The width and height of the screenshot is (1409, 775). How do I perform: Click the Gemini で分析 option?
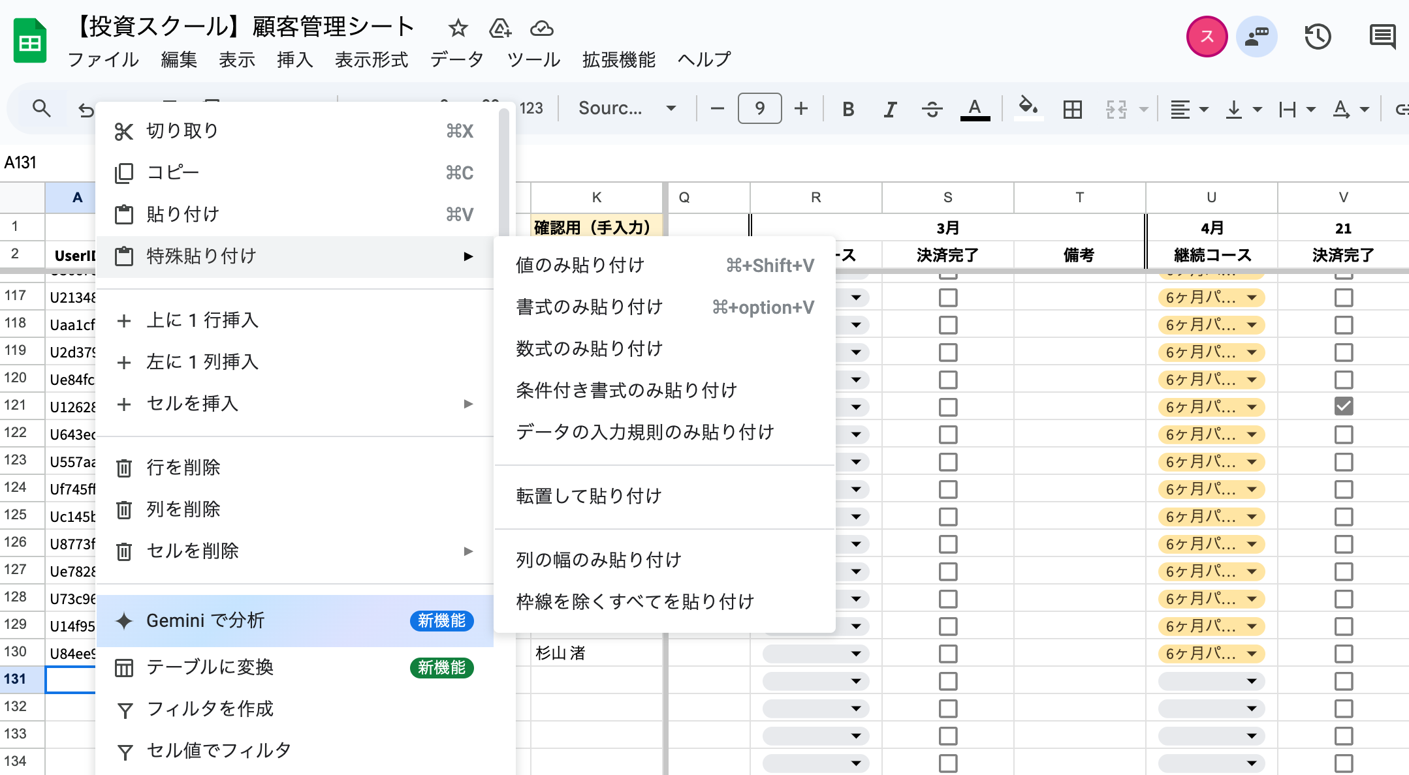(206, 620)
